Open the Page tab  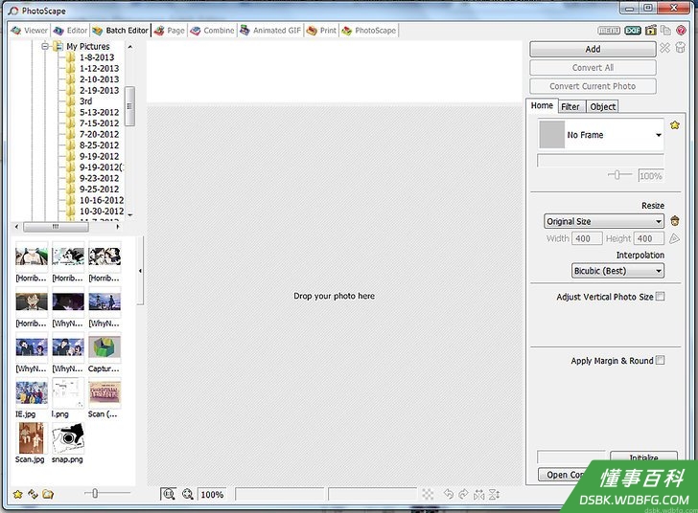click(170, 31)
